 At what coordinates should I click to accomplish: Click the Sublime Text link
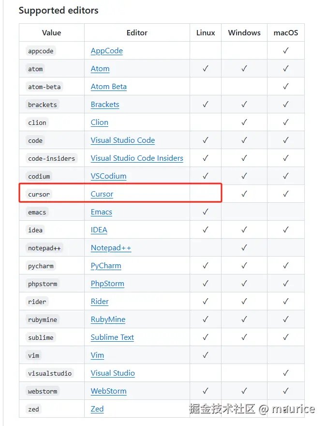click(x=112, y=337)
